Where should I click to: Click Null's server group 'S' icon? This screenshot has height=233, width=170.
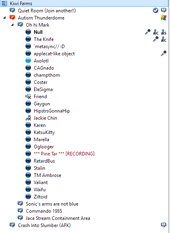click(164, 32)
